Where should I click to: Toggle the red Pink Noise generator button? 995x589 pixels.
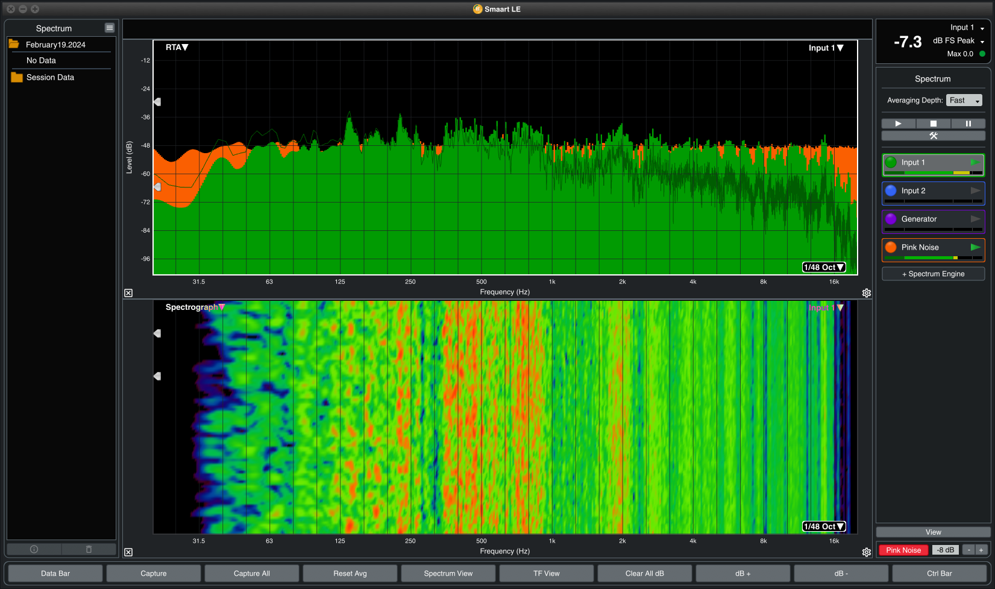point(903,550)
